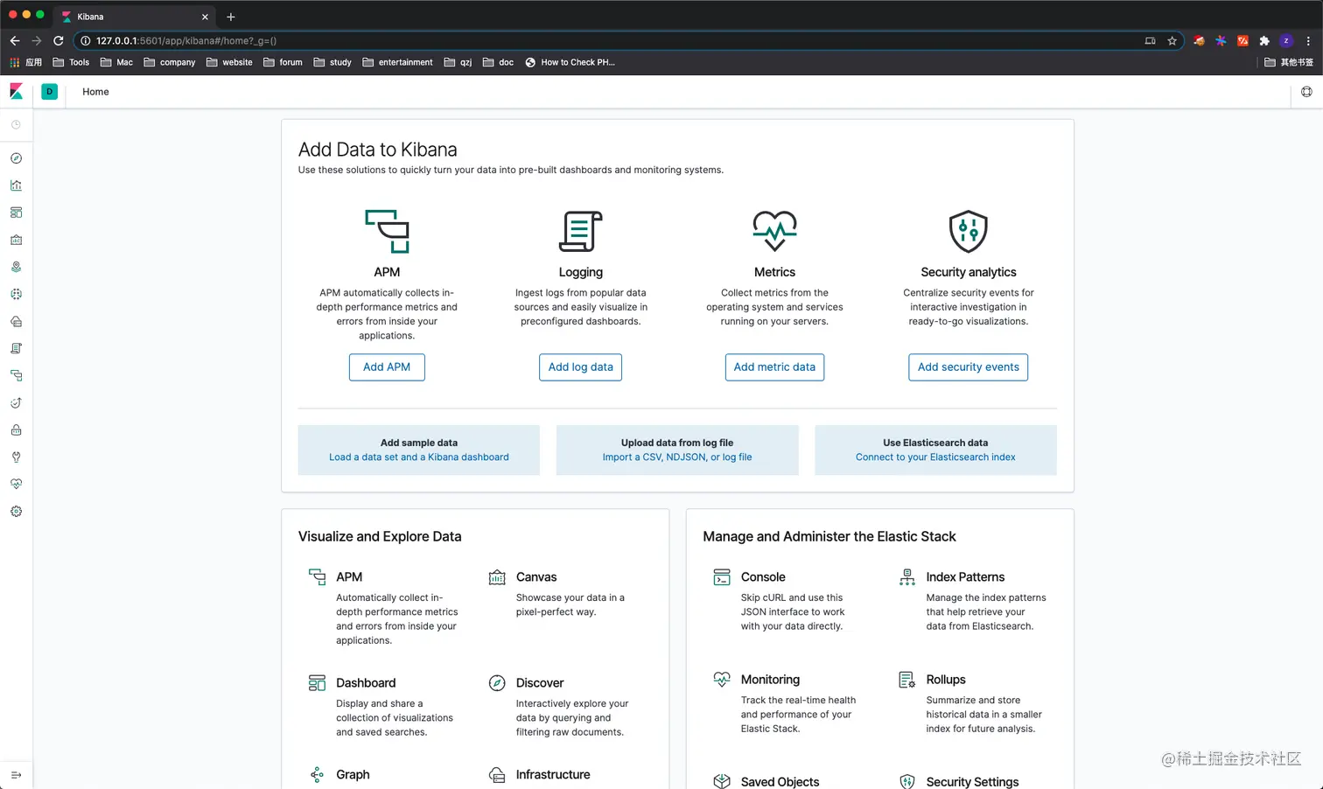
Task: Open Graph in Visualize and Explore Data
Action: pos(353,775)
